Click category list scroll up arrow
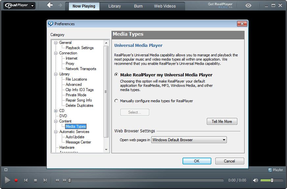This screenshot has width=287, height=189. (106, 43)
